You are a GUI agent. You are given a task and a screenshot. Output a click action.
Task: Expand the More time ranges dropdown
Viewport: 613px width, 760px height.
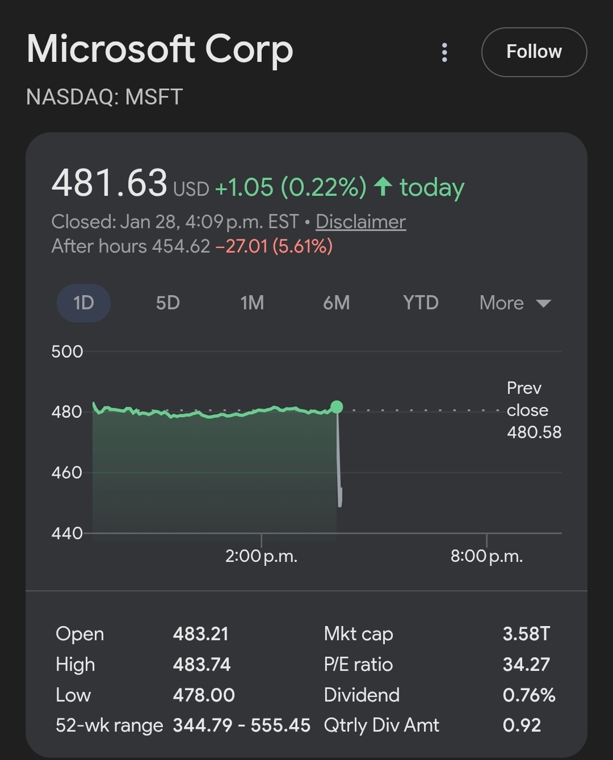tap(514, 303)
